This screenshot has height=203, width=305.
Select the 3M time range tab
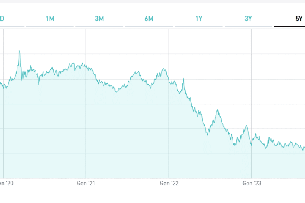click(100, 18)
